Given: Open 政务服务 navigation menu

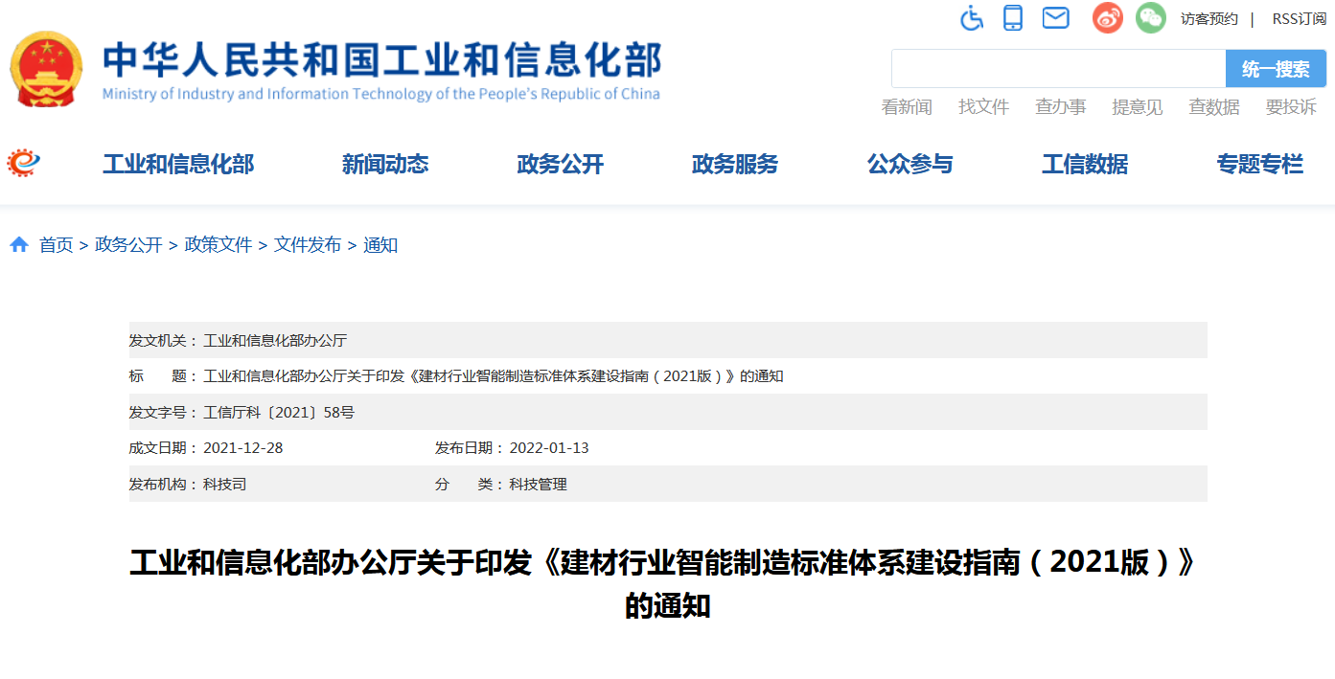Looking at the screenshot, I should pyautogui.click(x=735, y=165).
